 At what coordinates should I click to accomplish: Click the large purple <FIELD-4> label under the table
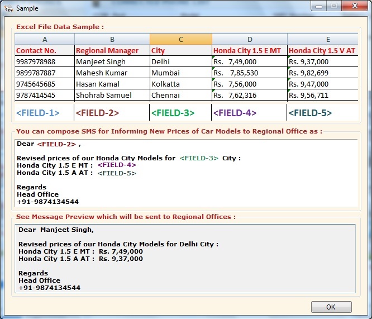point(235,113)
